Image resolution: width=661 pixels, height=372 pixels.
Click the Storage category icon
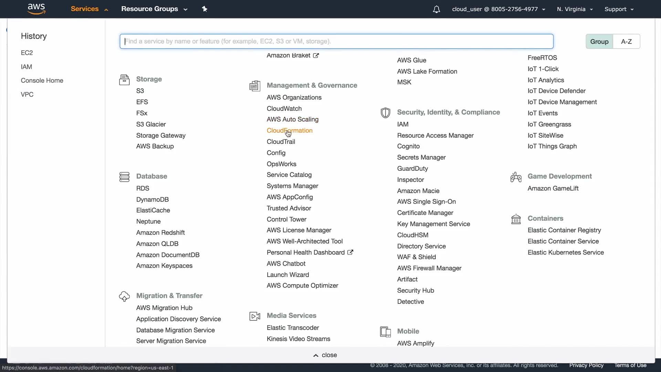click(x=124, y=80)
